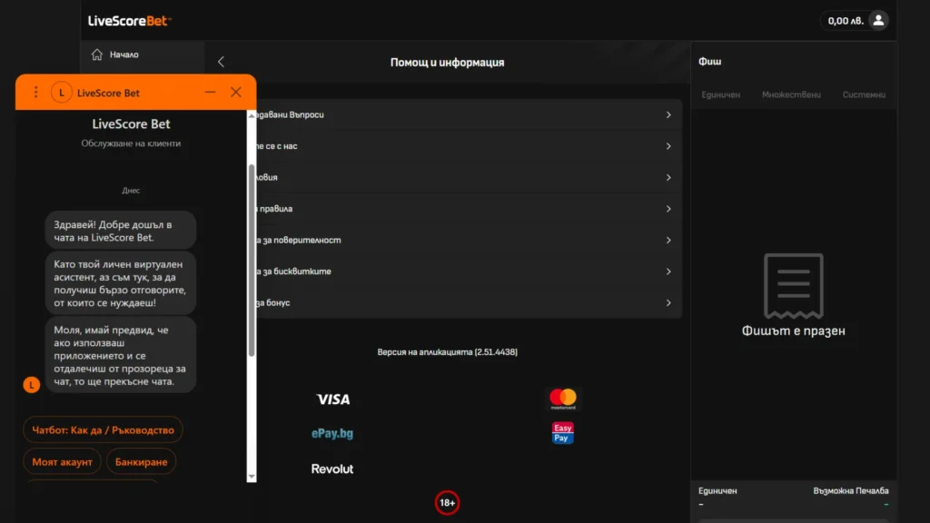
Task: Click the 'Като твой личен виртуален асистент' message
Action: click(121, 283)
